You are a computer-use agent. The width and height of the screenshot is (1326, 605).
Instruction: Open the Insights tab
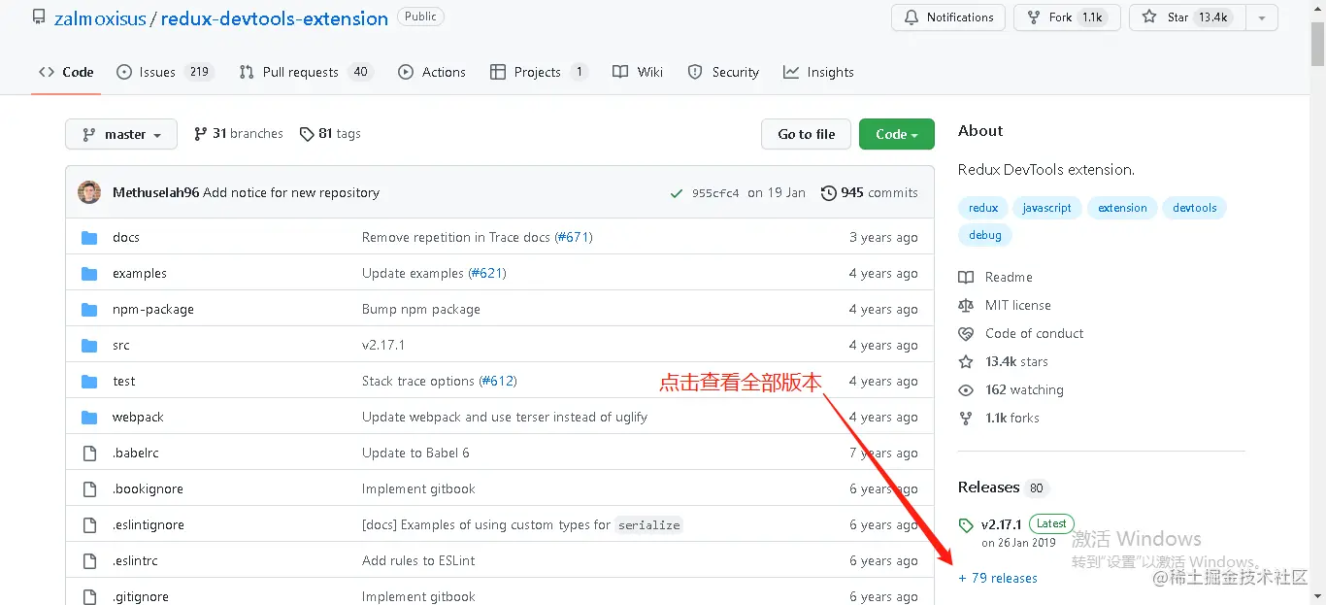click(818, 72)
